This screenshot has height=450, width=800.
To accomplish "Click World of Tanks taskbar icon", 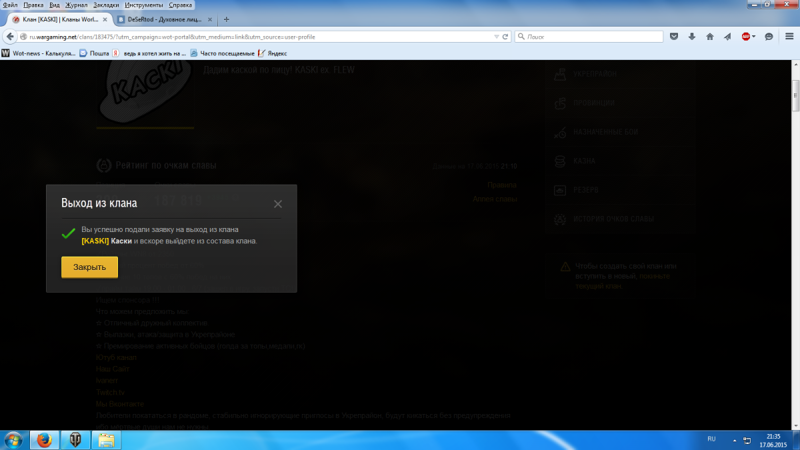I will 75,440.
